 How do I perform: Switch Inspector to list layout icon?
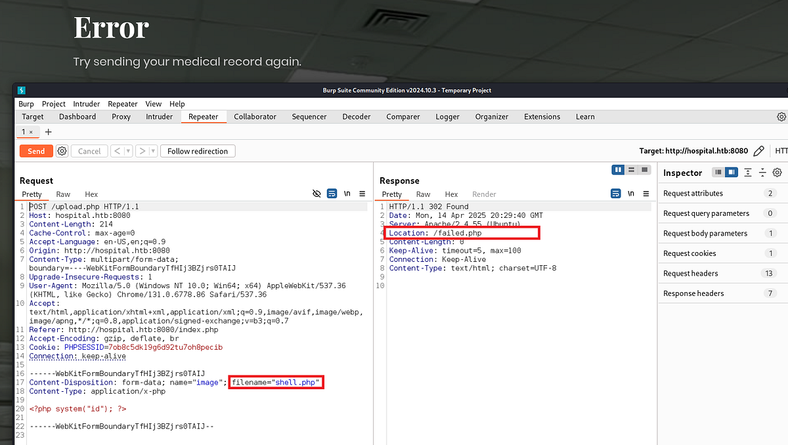pos(719,173)
